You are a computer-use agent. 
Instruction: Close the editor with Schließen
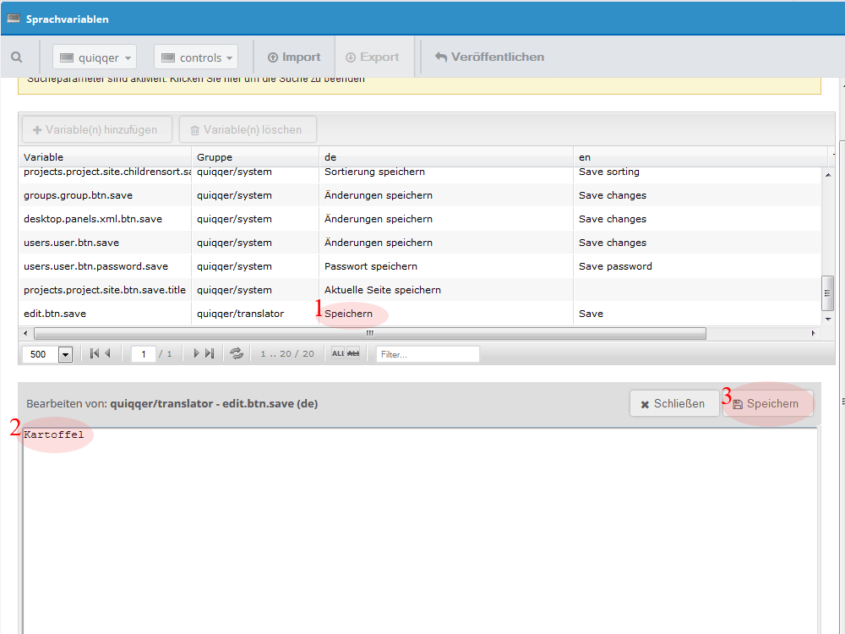[673, 404]
